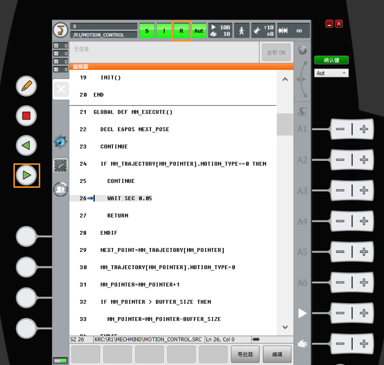Viewport: 384px width, 365px height.
Task: Open Submit interpreter status S
Action: click(147, 31)
